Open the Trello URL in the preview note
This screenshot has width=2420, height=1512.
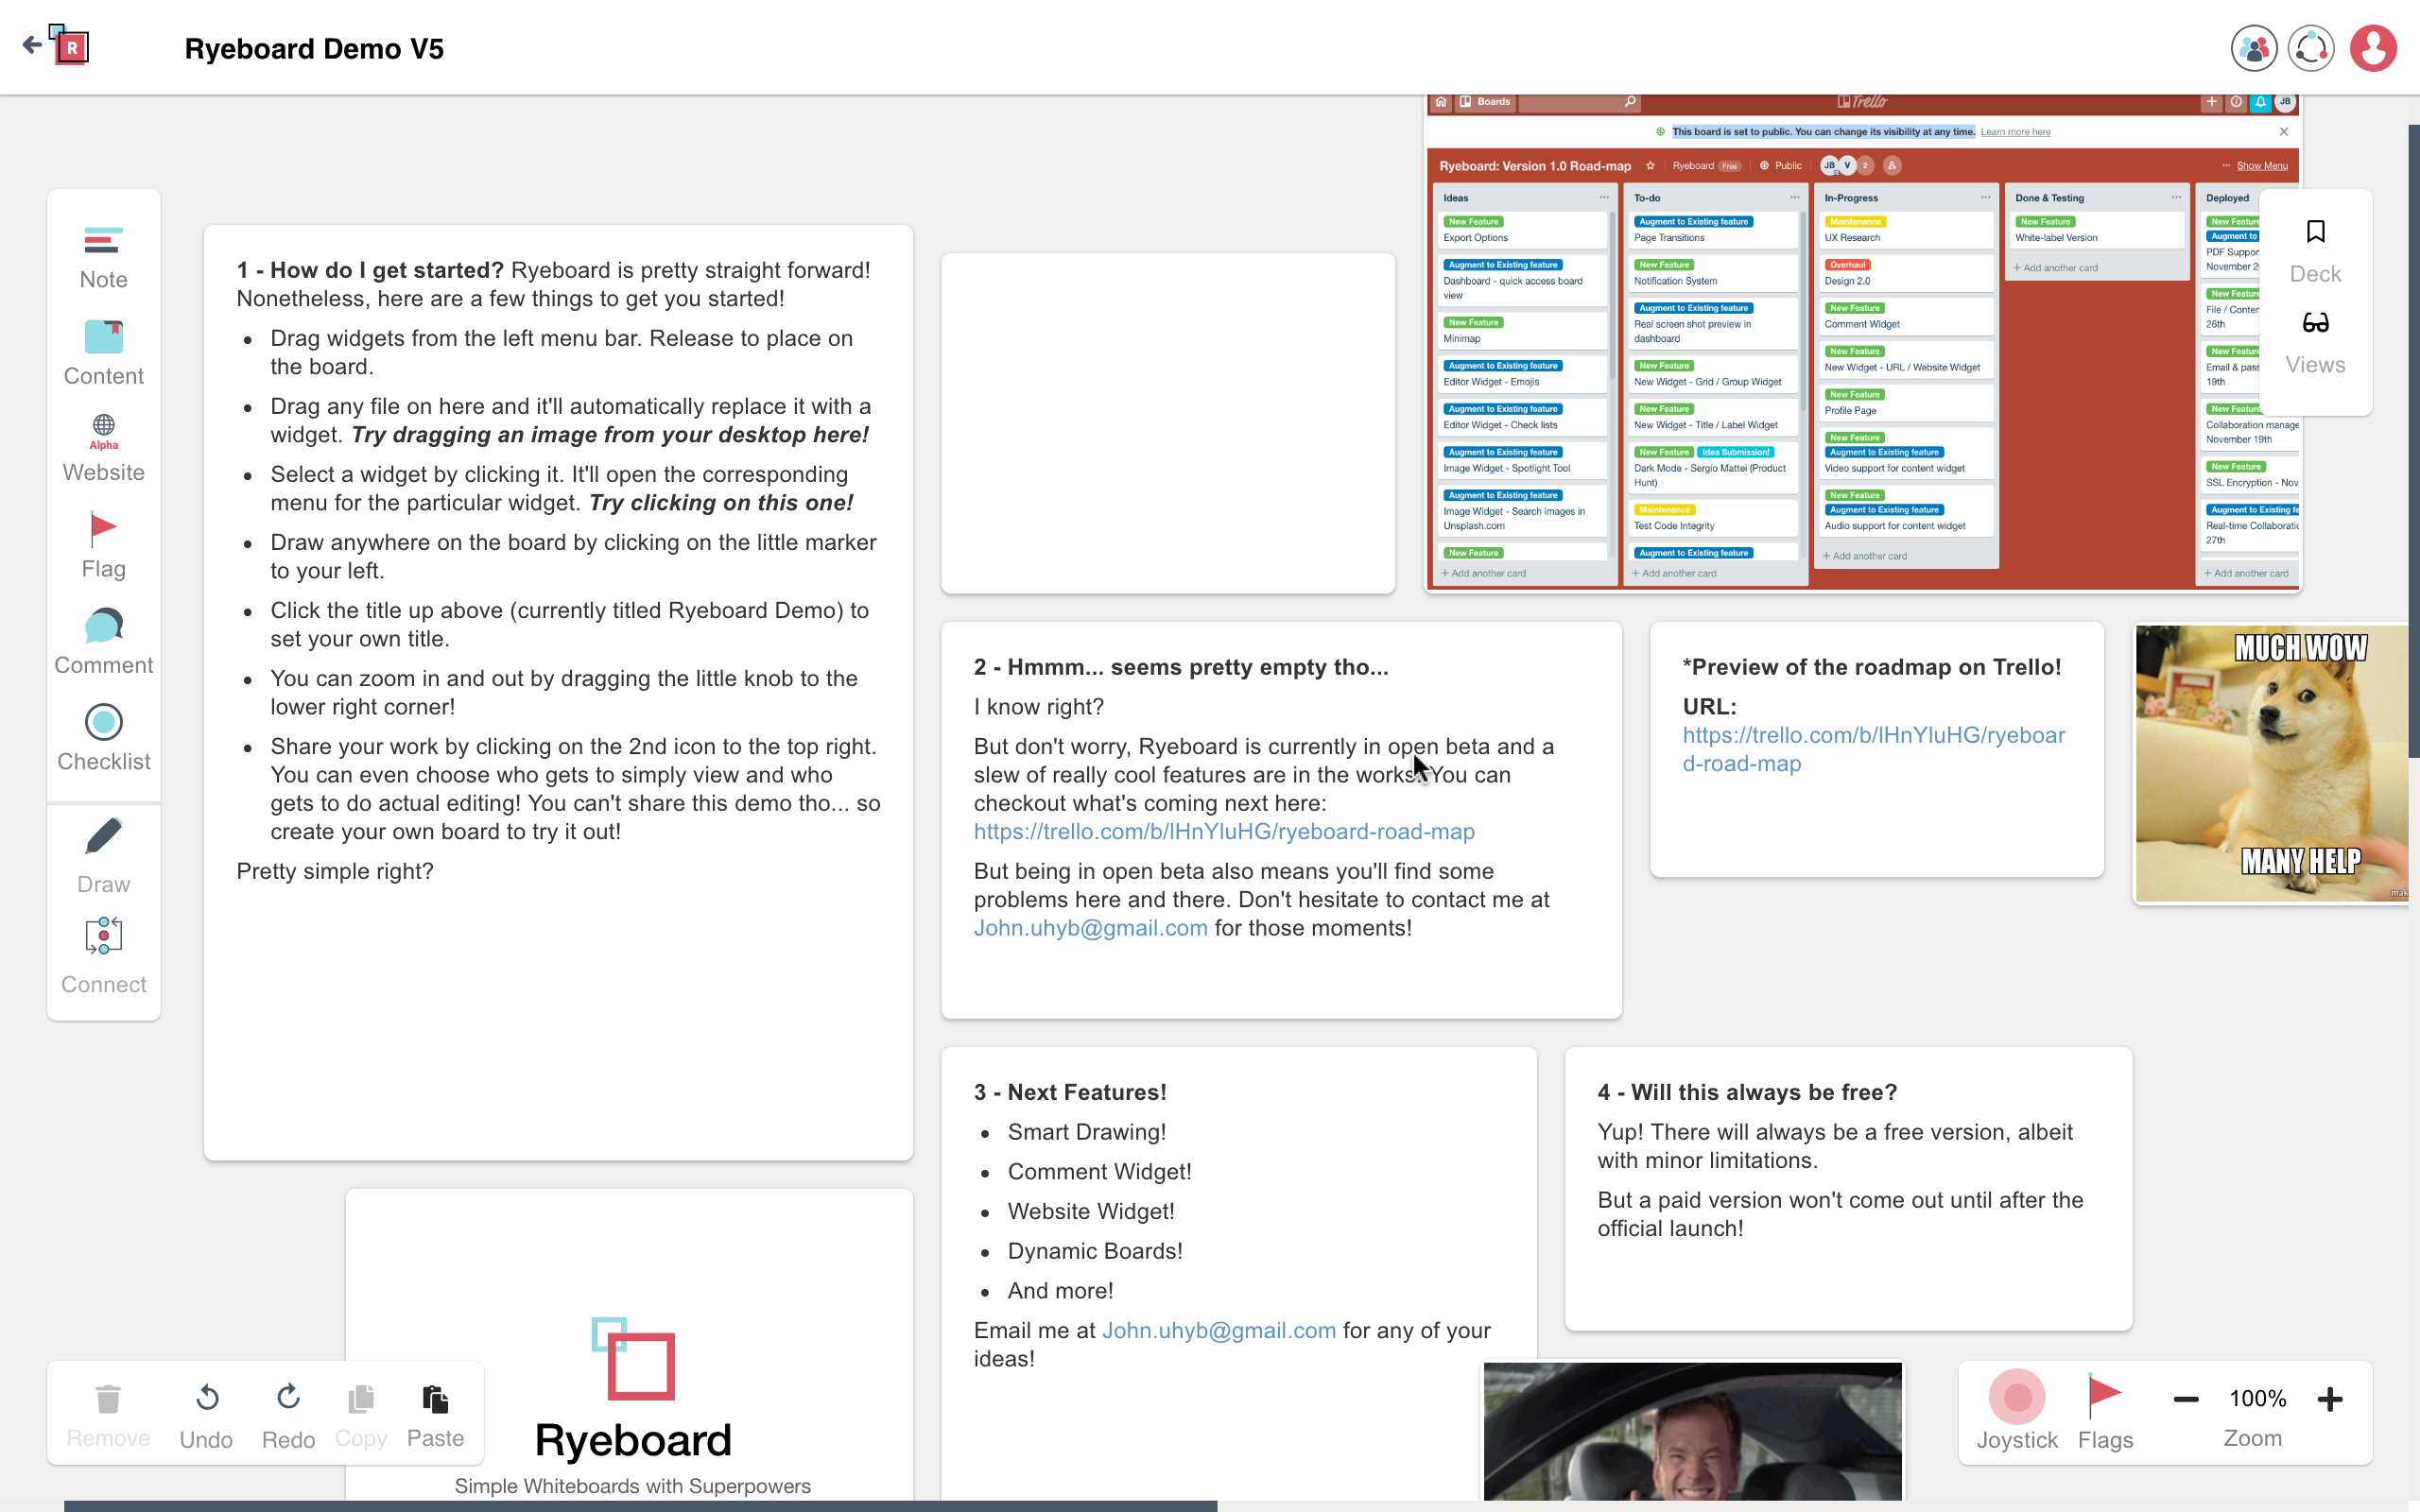[1874, 749]
